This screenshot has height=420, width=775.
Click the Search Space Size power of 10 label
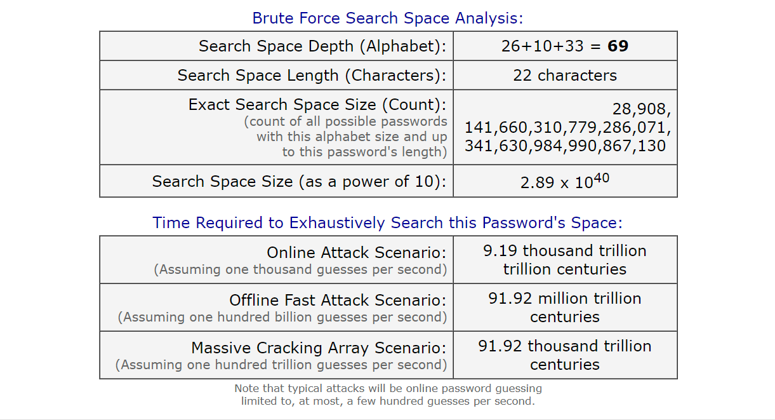[x=299, y=181]
